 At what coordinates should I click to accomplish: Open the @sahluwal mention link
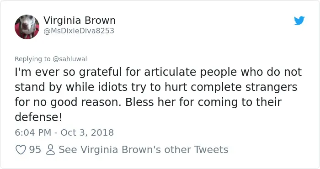(x=70, y=59)
